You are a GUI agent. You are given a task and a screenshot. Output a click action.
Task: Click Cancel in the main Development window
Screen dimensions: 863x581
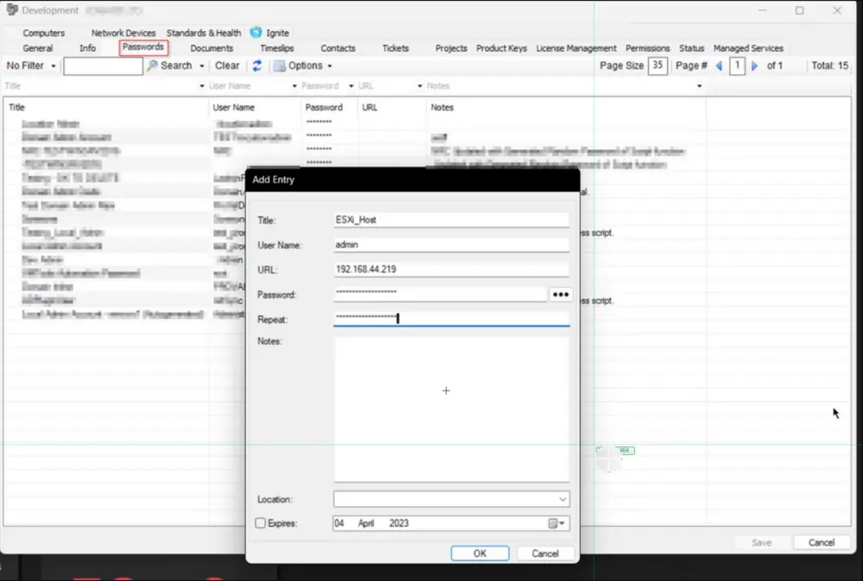coord(822,542)
